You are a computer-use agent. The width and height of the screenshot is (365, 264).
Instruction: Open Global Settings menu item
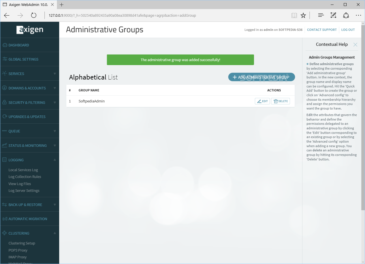tap(23, 59)
